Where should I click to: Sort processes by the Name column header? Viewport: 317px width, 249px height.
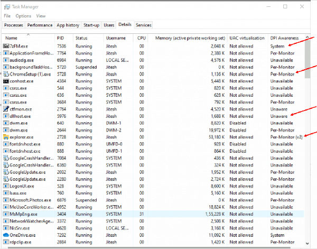[x=12, y=39]
